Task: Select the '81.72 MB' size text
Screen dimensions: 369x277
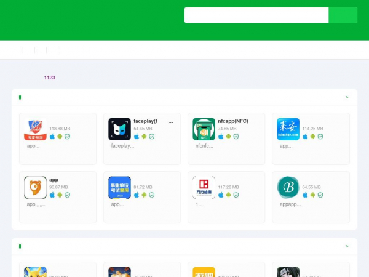Action: click(143, 187)
